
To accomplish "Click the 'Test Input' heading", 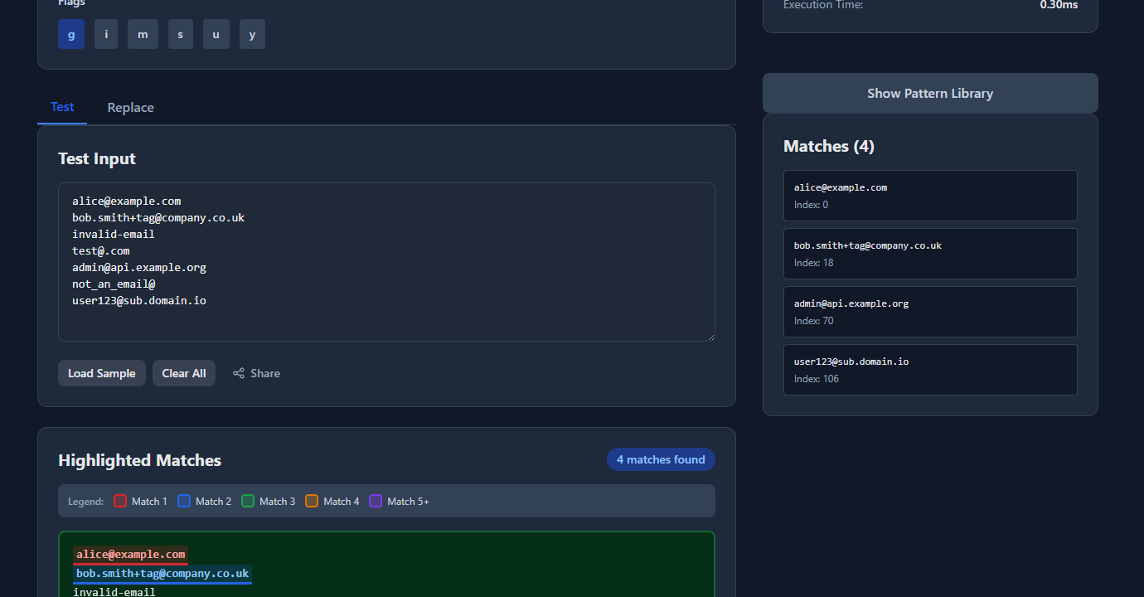I will point(97,158).
